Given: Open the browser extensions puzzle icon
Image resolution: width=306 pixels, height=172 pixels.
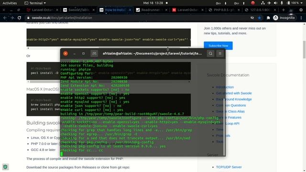Looking at the screenshot, I should click(x=268, y=18).
